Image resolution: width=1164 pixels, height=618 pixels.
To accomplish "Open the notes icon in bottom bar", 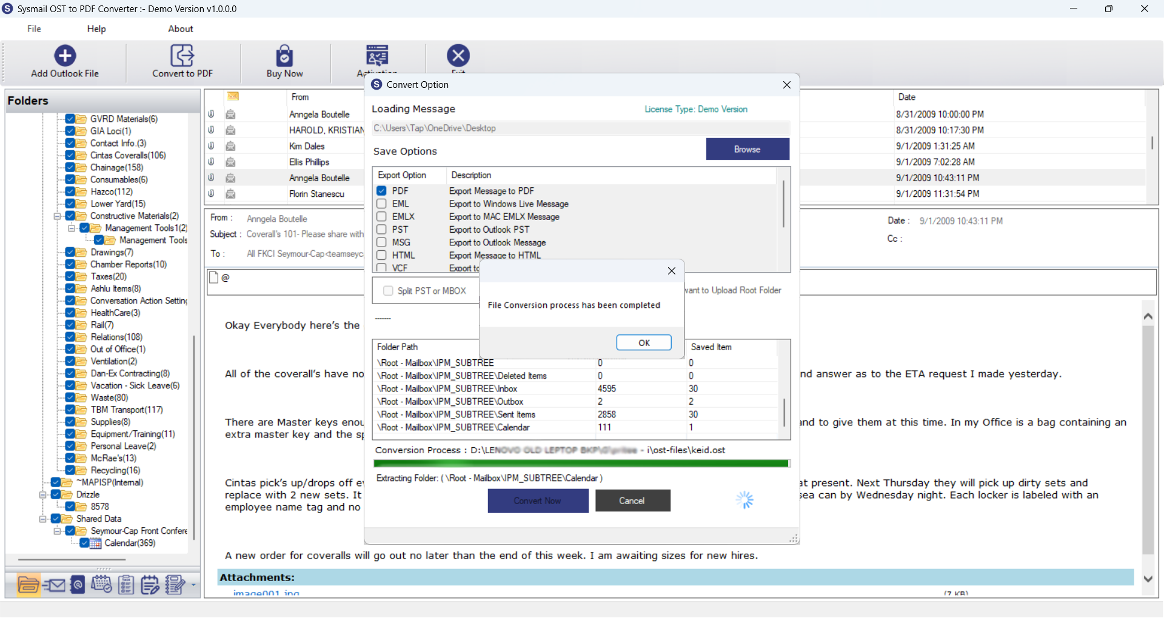I will 150,585.
